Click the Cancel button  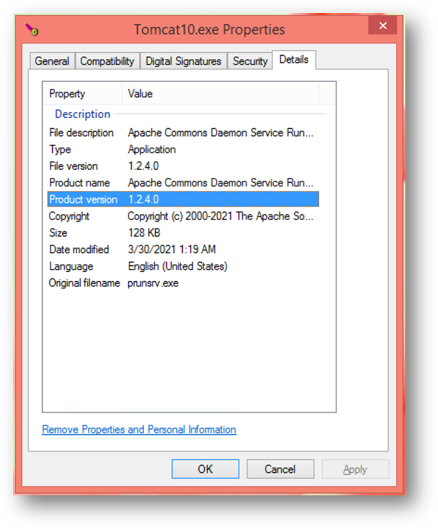click(x=280, y=469)
